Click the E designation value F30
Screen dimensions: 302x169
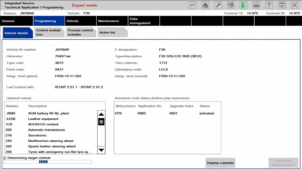(x=162, y=49)
